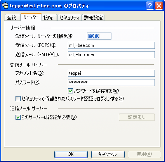This screenshot has height=162, width=165.
Task: Close the properties dialog with X
Action: click(x=159, y=6)
